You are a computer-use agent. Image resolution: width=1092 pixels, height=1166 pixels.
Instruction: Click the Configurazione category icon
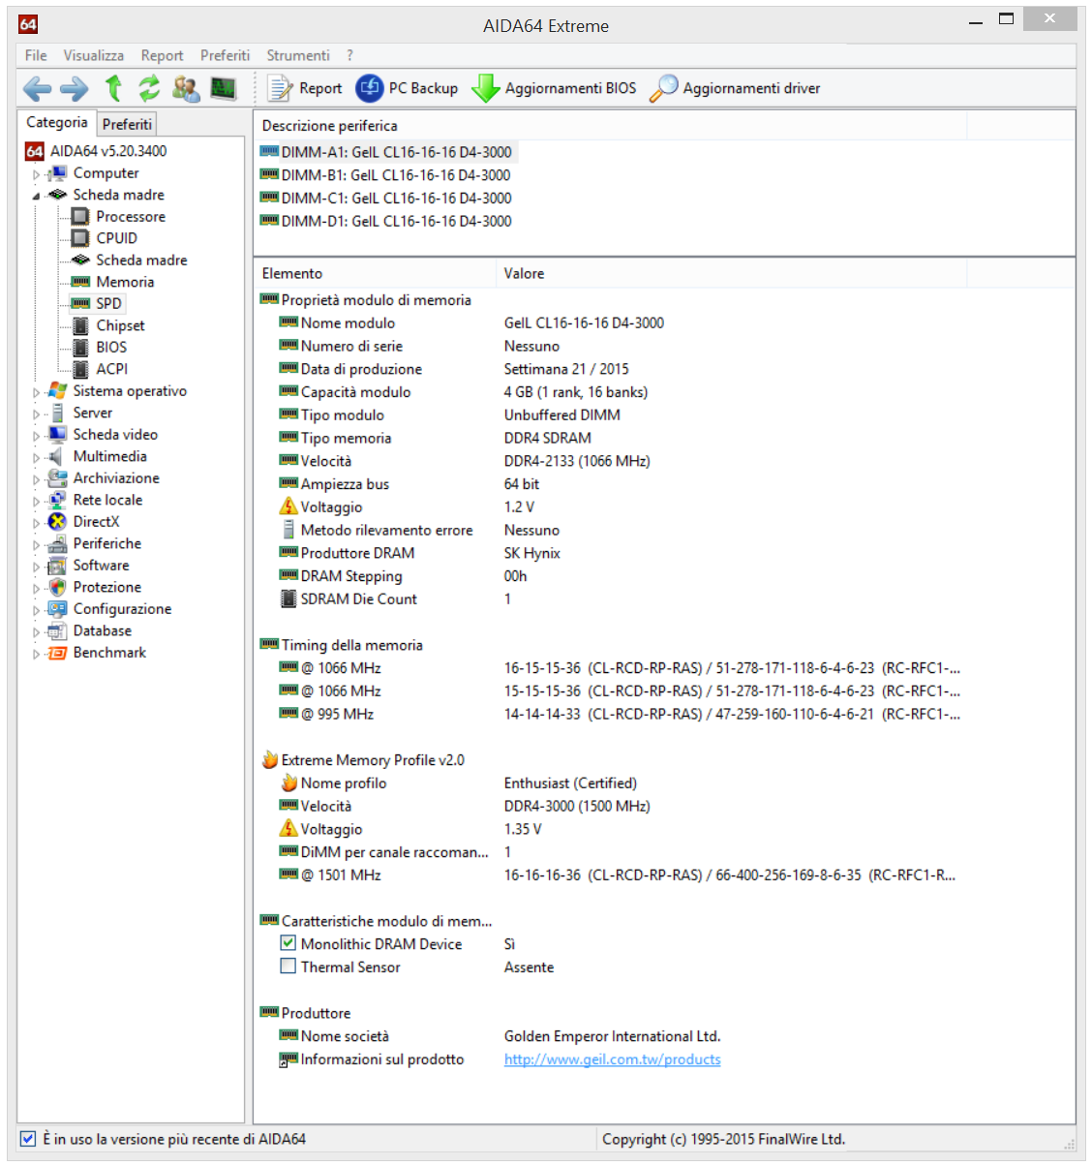57,609
